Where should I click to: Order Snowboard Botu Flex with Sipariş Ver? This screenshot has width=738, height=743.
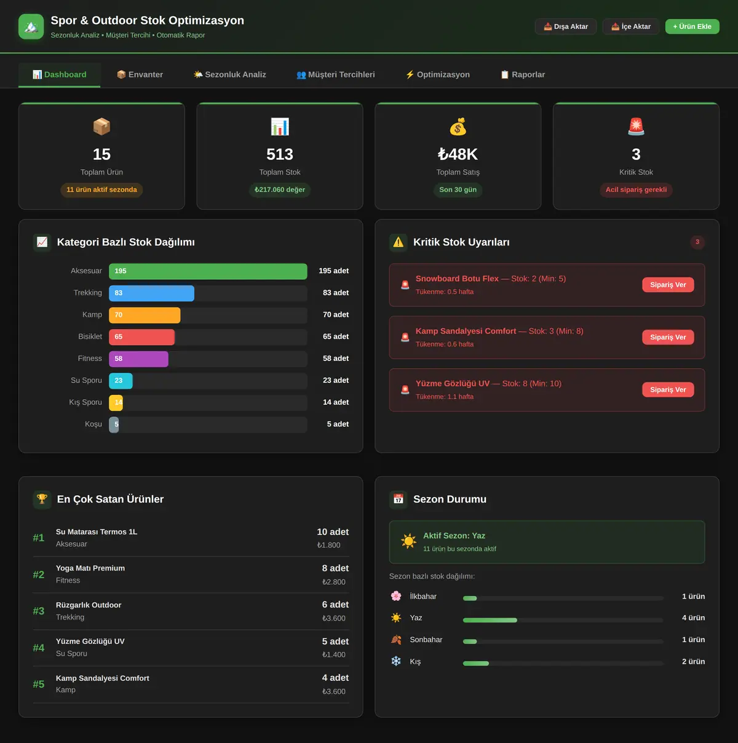pyautogui.click(x=668, y=285)
